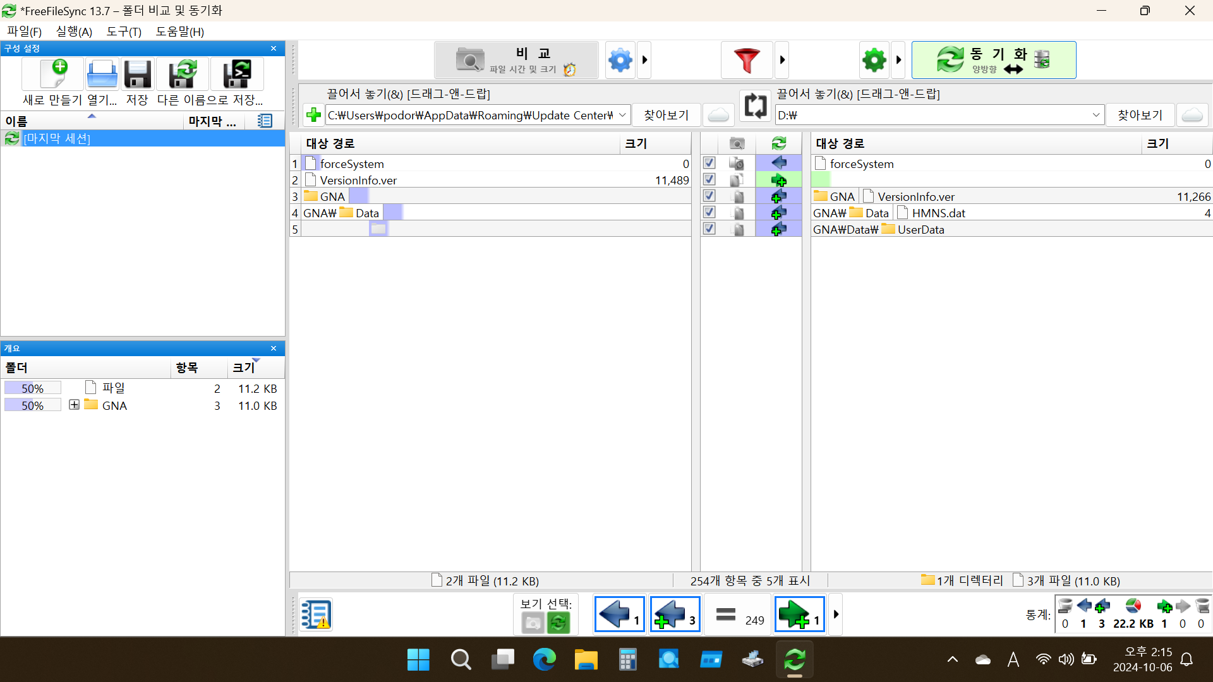Add folder pair with green plus
The image size is (1213, 682).
pyautogui.click(x=313, y=115)
